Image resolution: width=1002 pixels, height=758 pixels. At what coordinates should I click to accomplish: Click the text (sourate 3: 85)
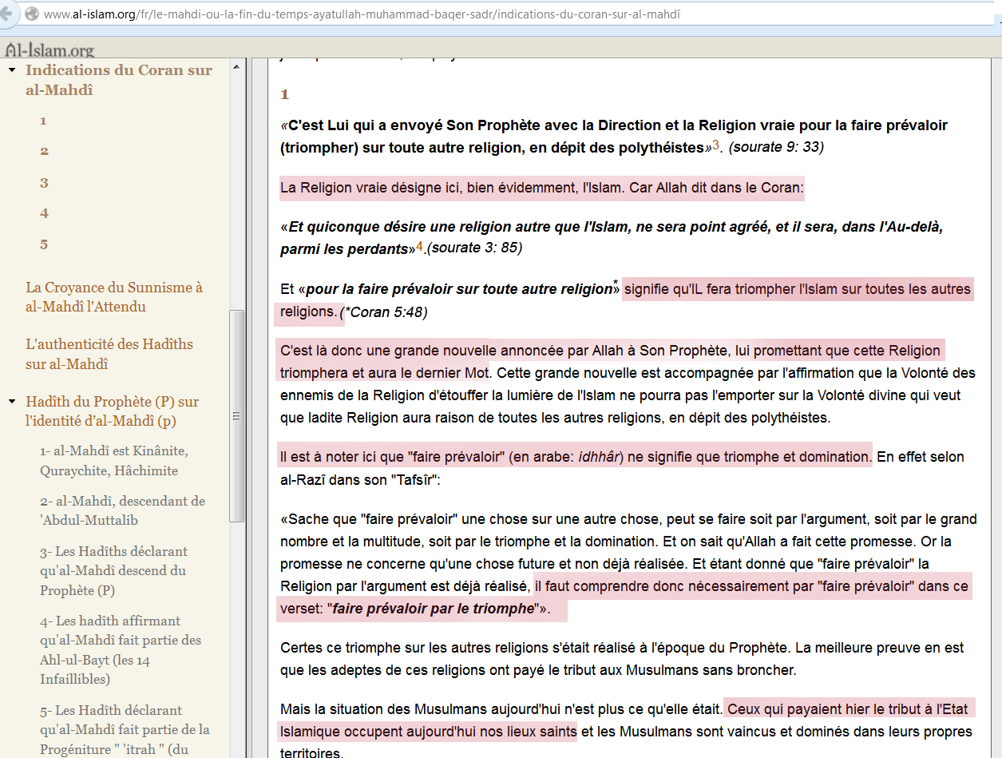click(x=474, y=248)
